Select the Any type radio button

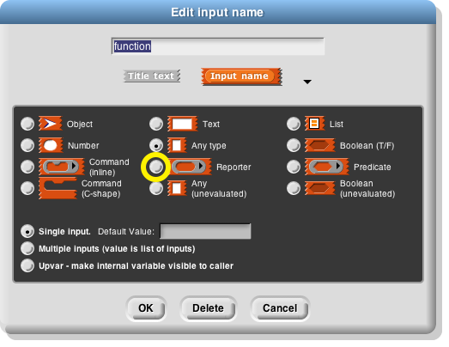click(156, 145)
